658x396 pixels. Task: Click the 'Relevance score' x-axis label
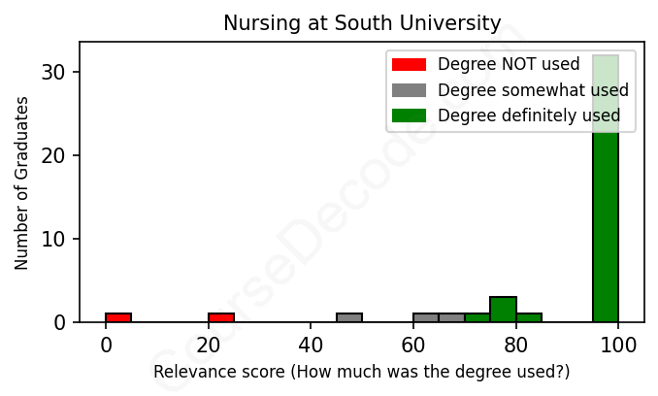[362, 373]
